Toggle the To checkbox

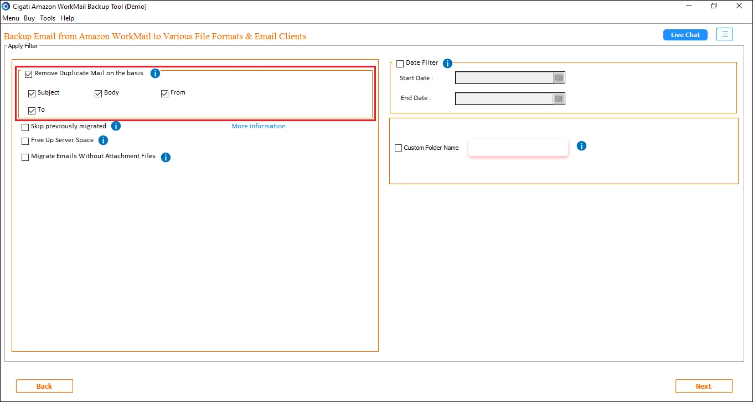click(32, 111)
